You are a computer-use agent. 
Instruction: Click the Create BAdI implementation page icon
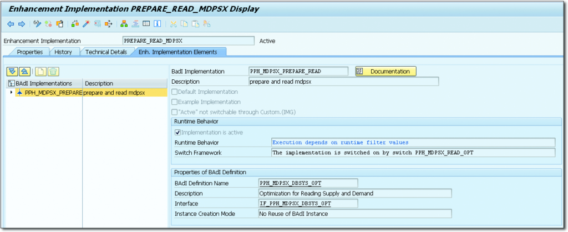click(x=41, y=72)
